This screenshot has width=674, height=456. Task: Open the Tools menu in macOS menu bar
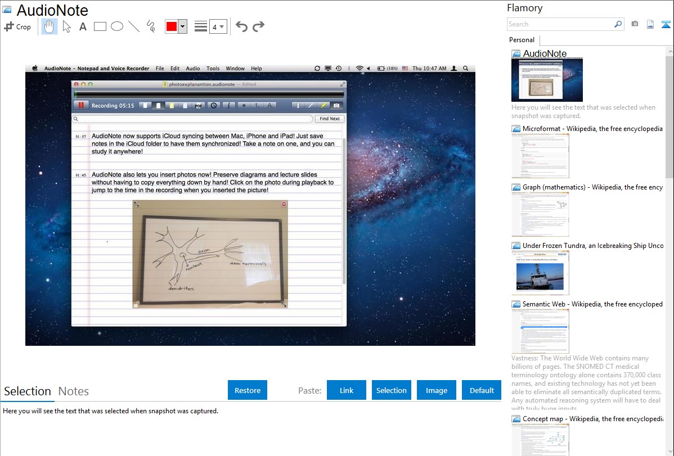tap(213, 69)
